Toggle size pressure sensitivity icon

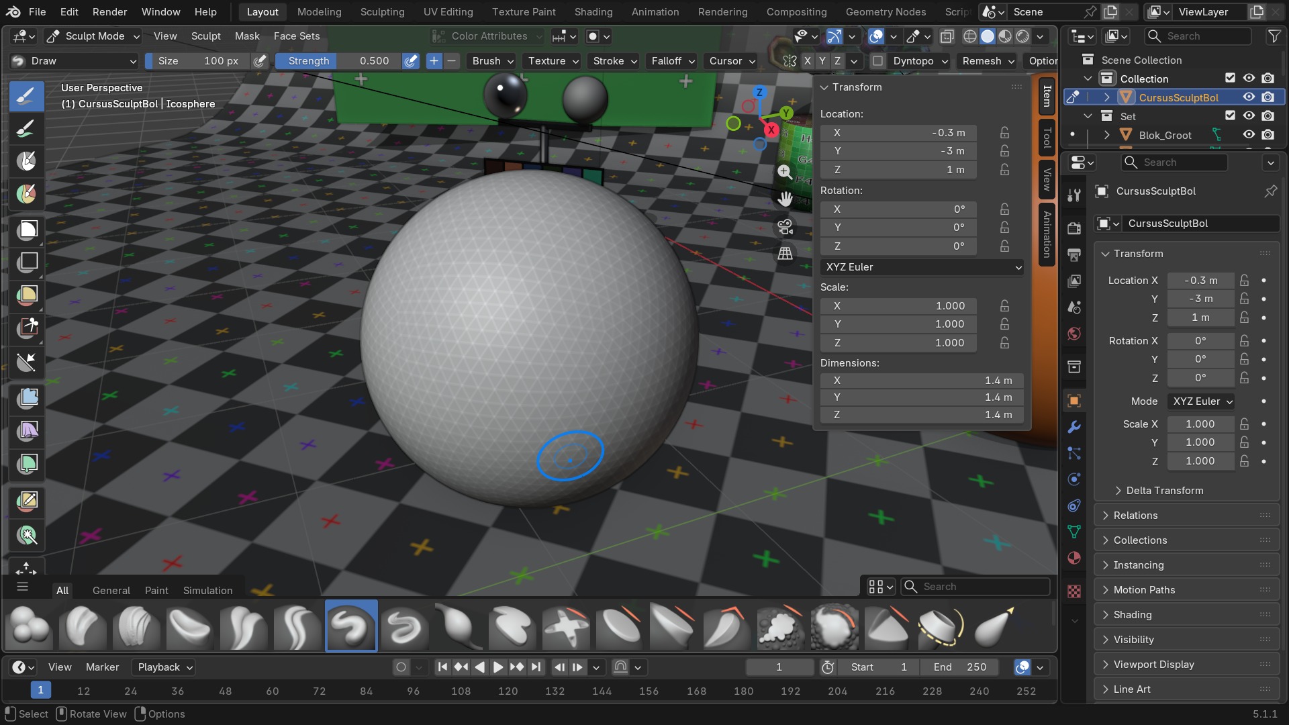click(x=260, y=61)
